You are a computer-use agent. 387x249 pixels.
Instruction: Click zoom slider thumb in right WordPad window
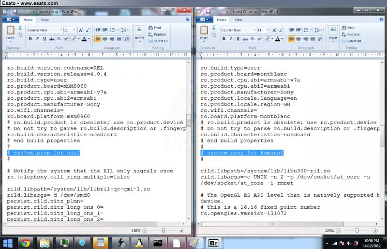(357, 231)
